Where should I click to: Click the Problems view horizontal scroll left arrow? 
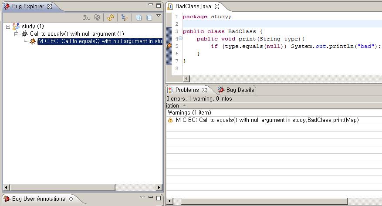170,201
